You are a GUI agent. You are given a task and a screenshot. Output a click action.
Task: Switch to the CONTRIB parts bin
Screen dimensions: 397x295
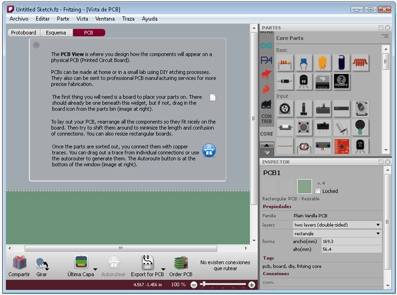(266, 119)
